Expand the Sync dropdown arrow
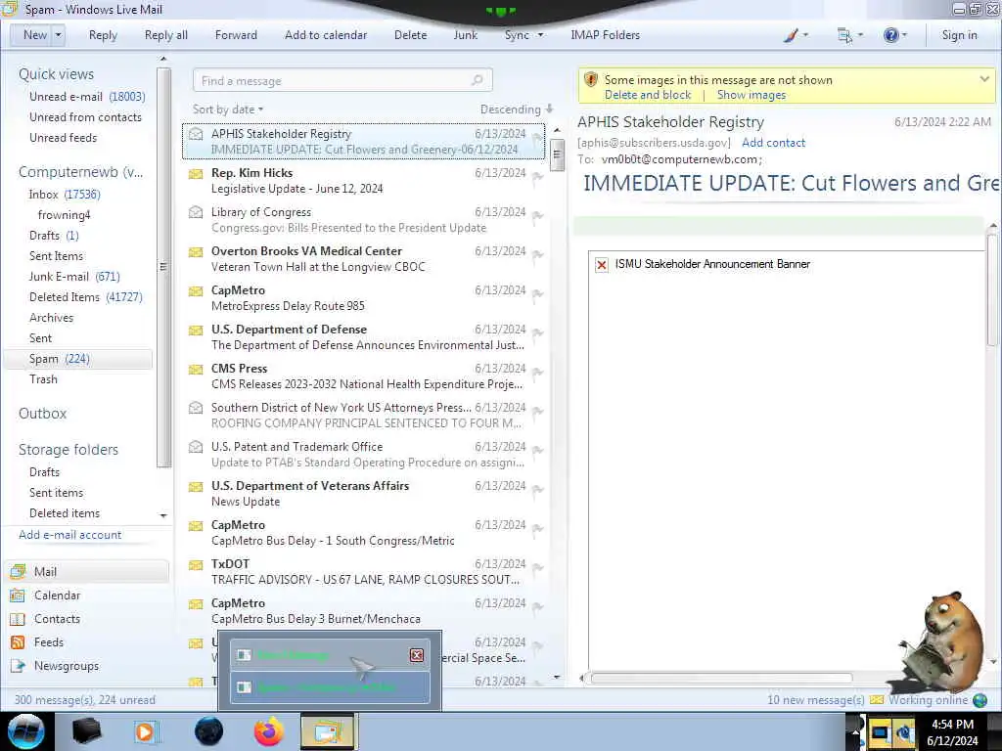Viewport: 1002px width, 751px height. [540, 35]
